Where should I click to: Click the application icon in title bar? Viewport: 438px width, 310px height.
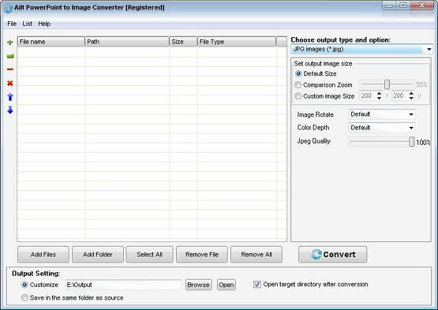pyautogui.click(x=8, y=9)
